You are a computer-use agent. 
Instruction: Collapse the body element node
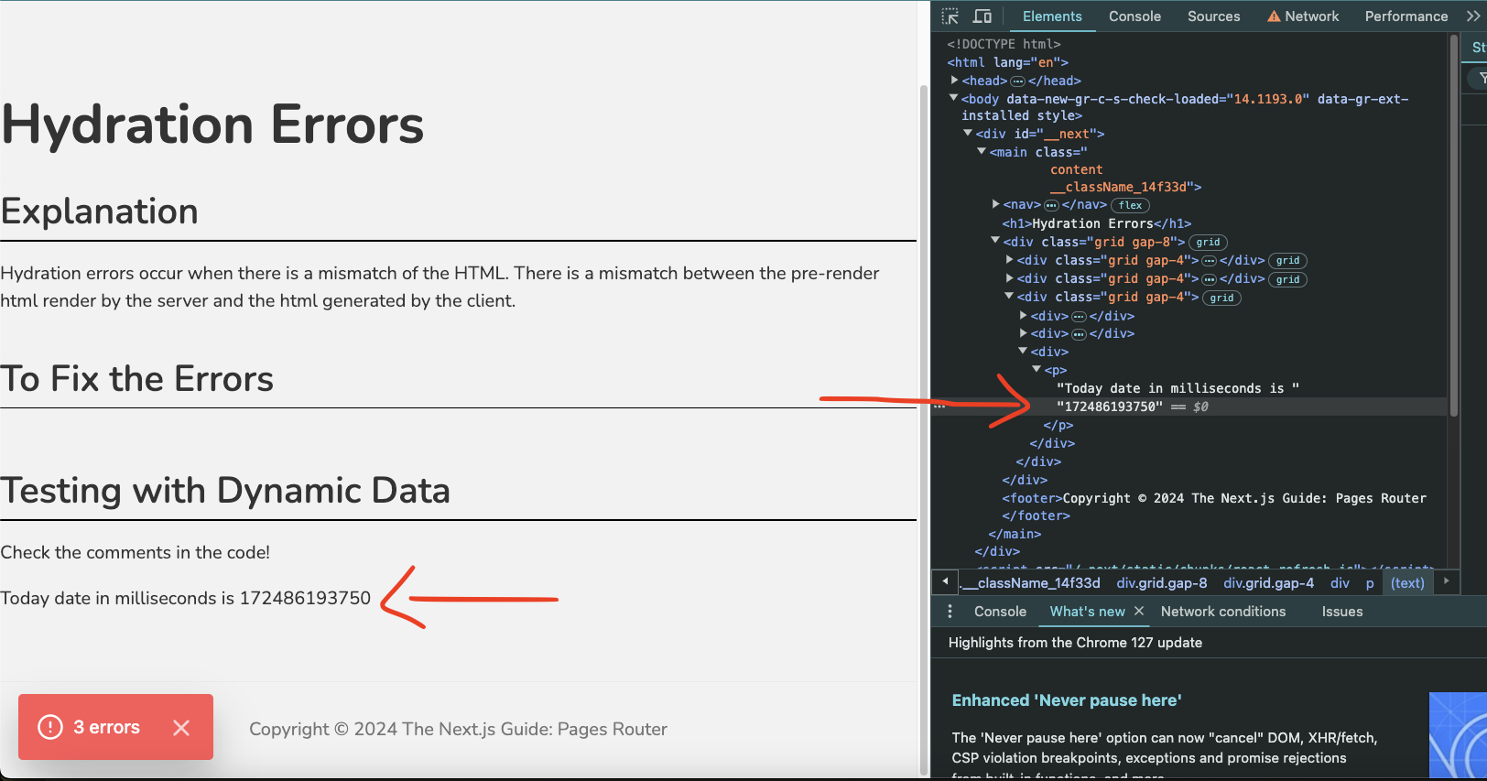click(954, 98)
